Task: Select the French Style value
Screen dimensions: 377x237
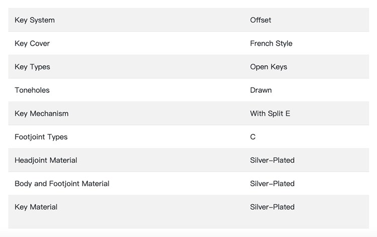Action: pos(271,44)
